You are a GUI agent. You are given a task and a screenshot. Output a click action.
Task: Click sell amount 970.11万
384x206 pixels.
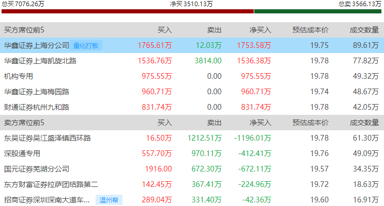(x=206, y=153)
